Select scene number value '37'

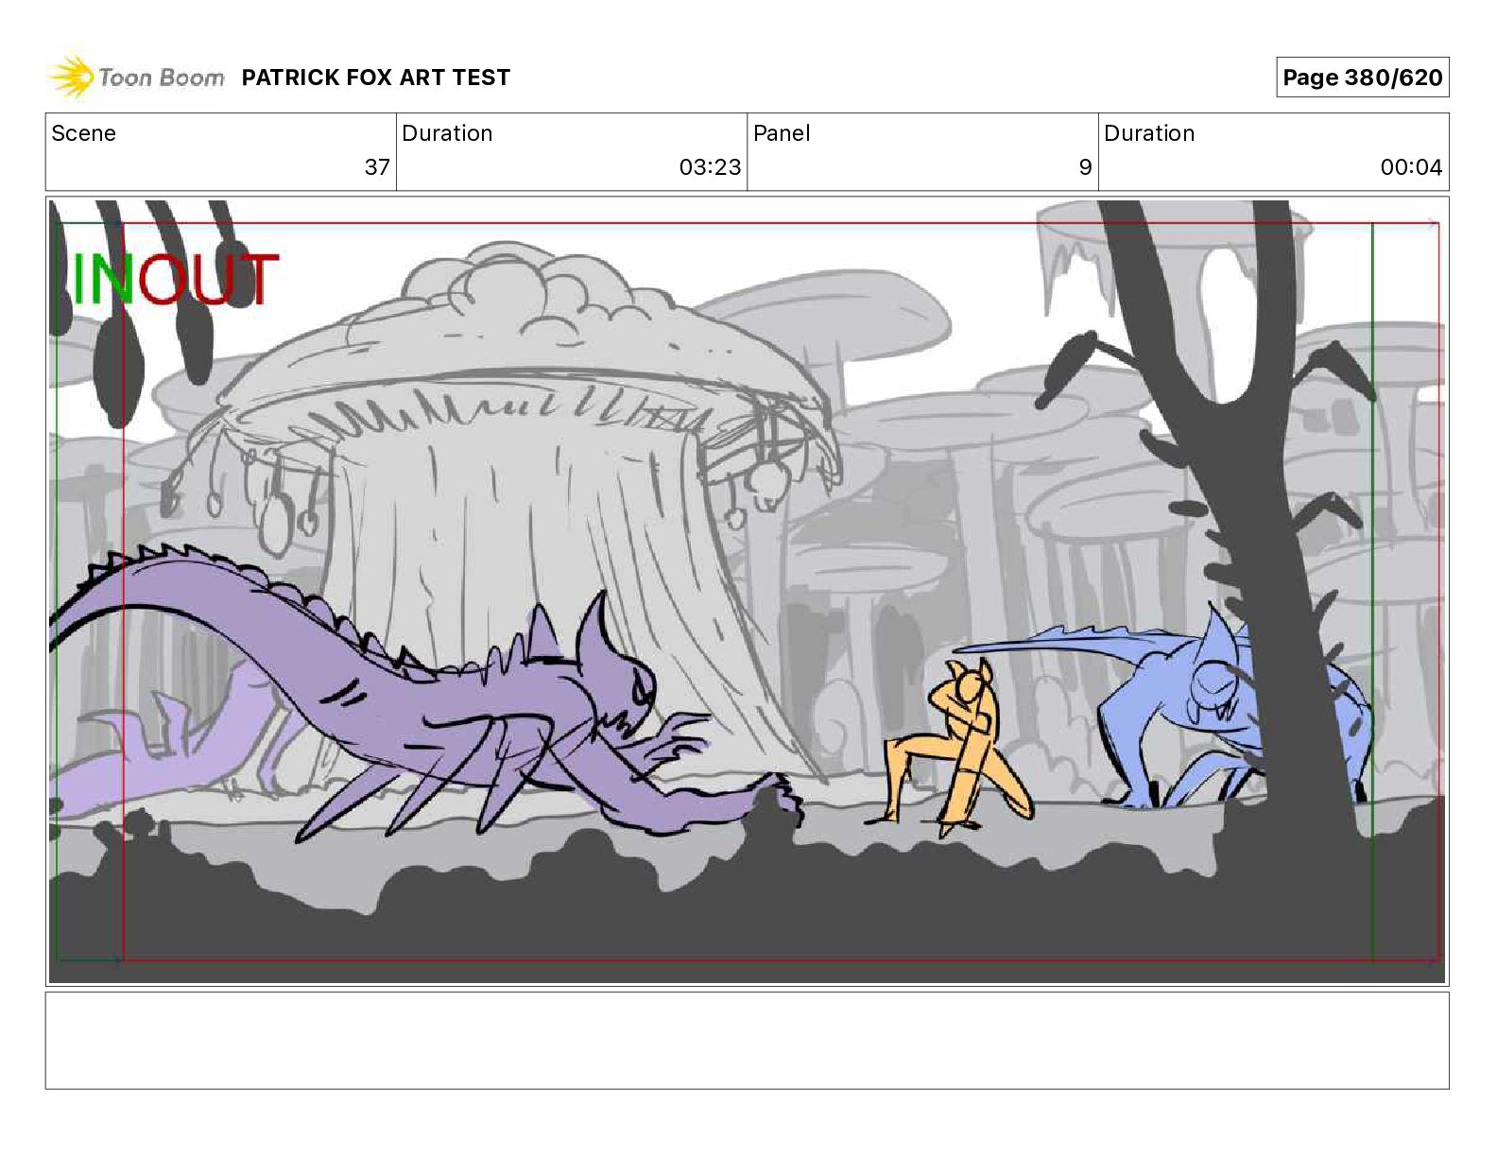(x=377, y=167)
